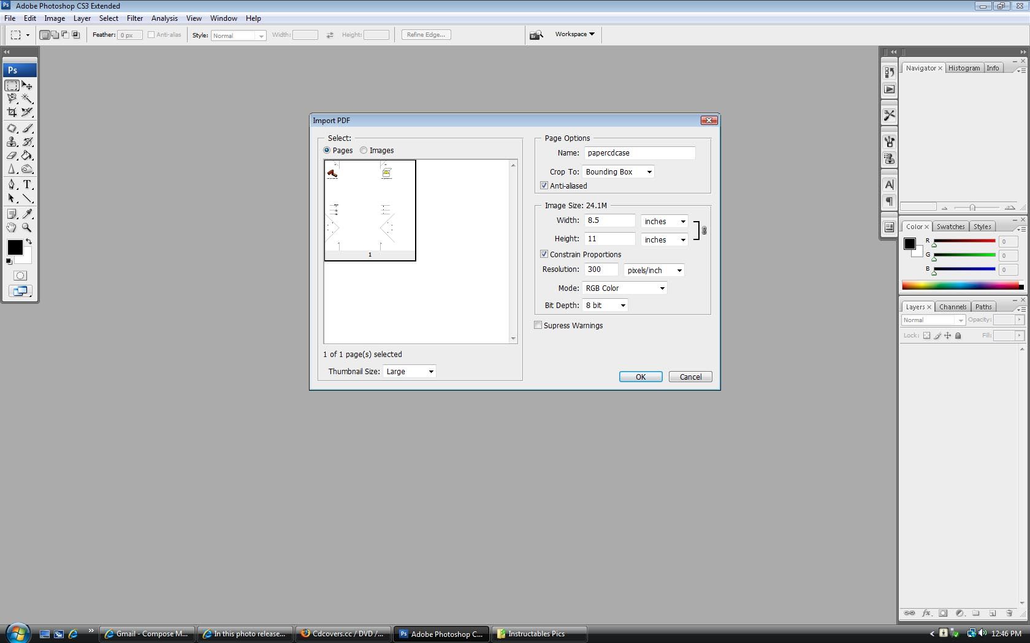Open Adobe Bridge from options bar

pyautogui.click(x=536, y=35)
